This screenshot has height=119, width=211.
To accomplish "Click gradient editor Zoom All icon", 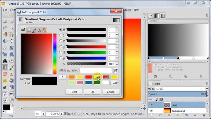I will 201,77.
